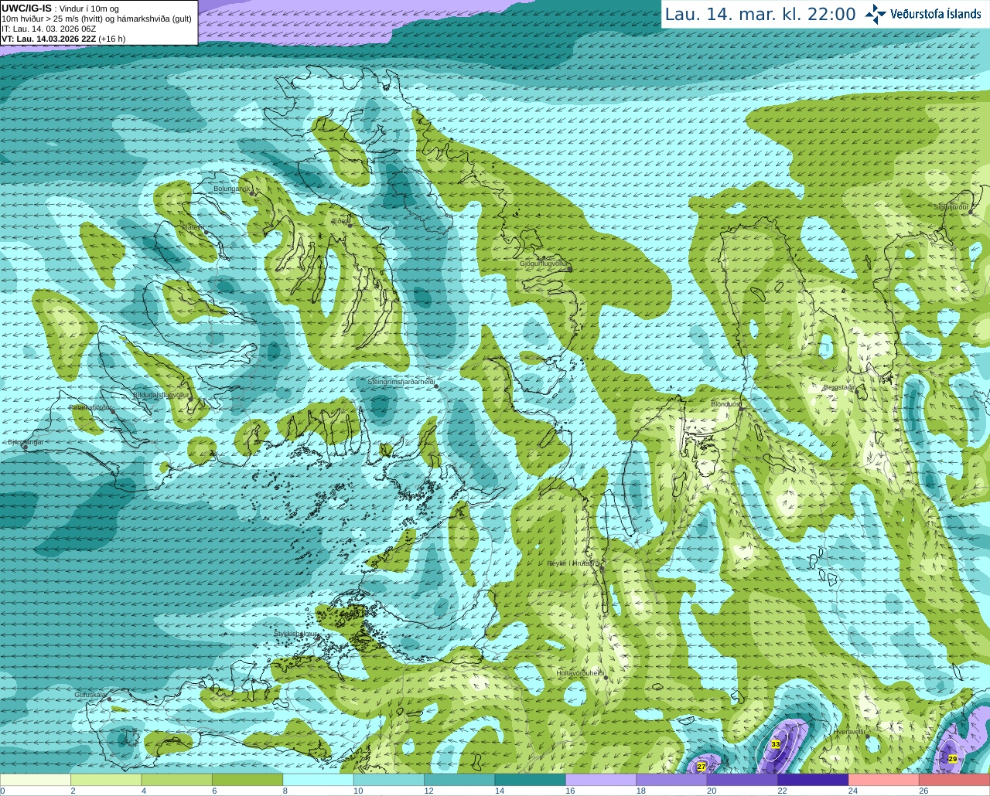Image resolution: width=990 pixels, height=796 pixels.
Task: Click the Siglufjörður station label
Action: 951,207
